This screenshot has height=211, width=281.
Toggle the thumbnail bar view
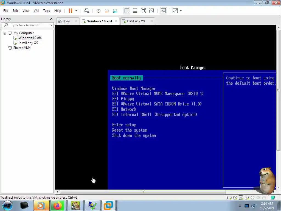click(135, 11)
